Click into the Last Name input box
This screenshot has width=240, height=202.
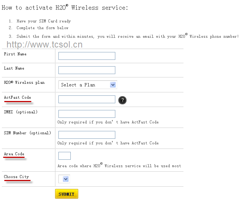87,70
